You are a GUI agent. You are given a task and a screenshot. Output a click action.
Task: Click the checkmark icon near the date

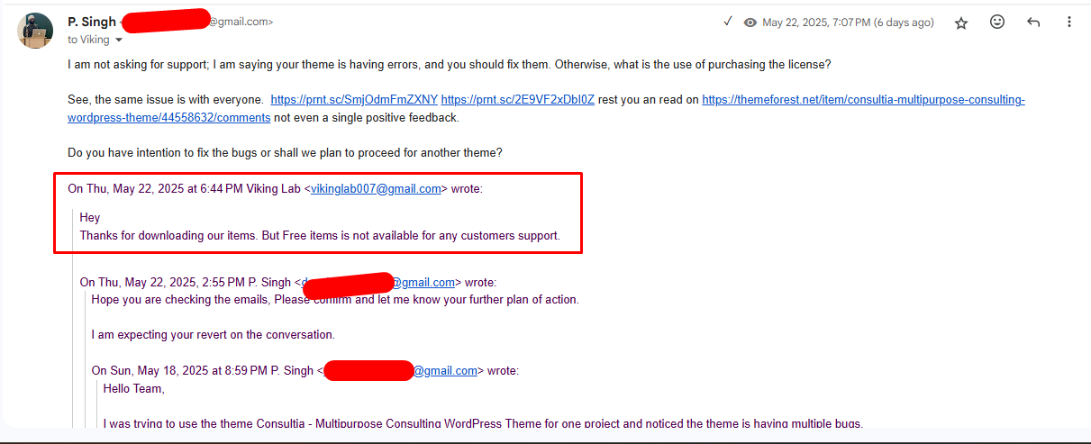[728, 22]
